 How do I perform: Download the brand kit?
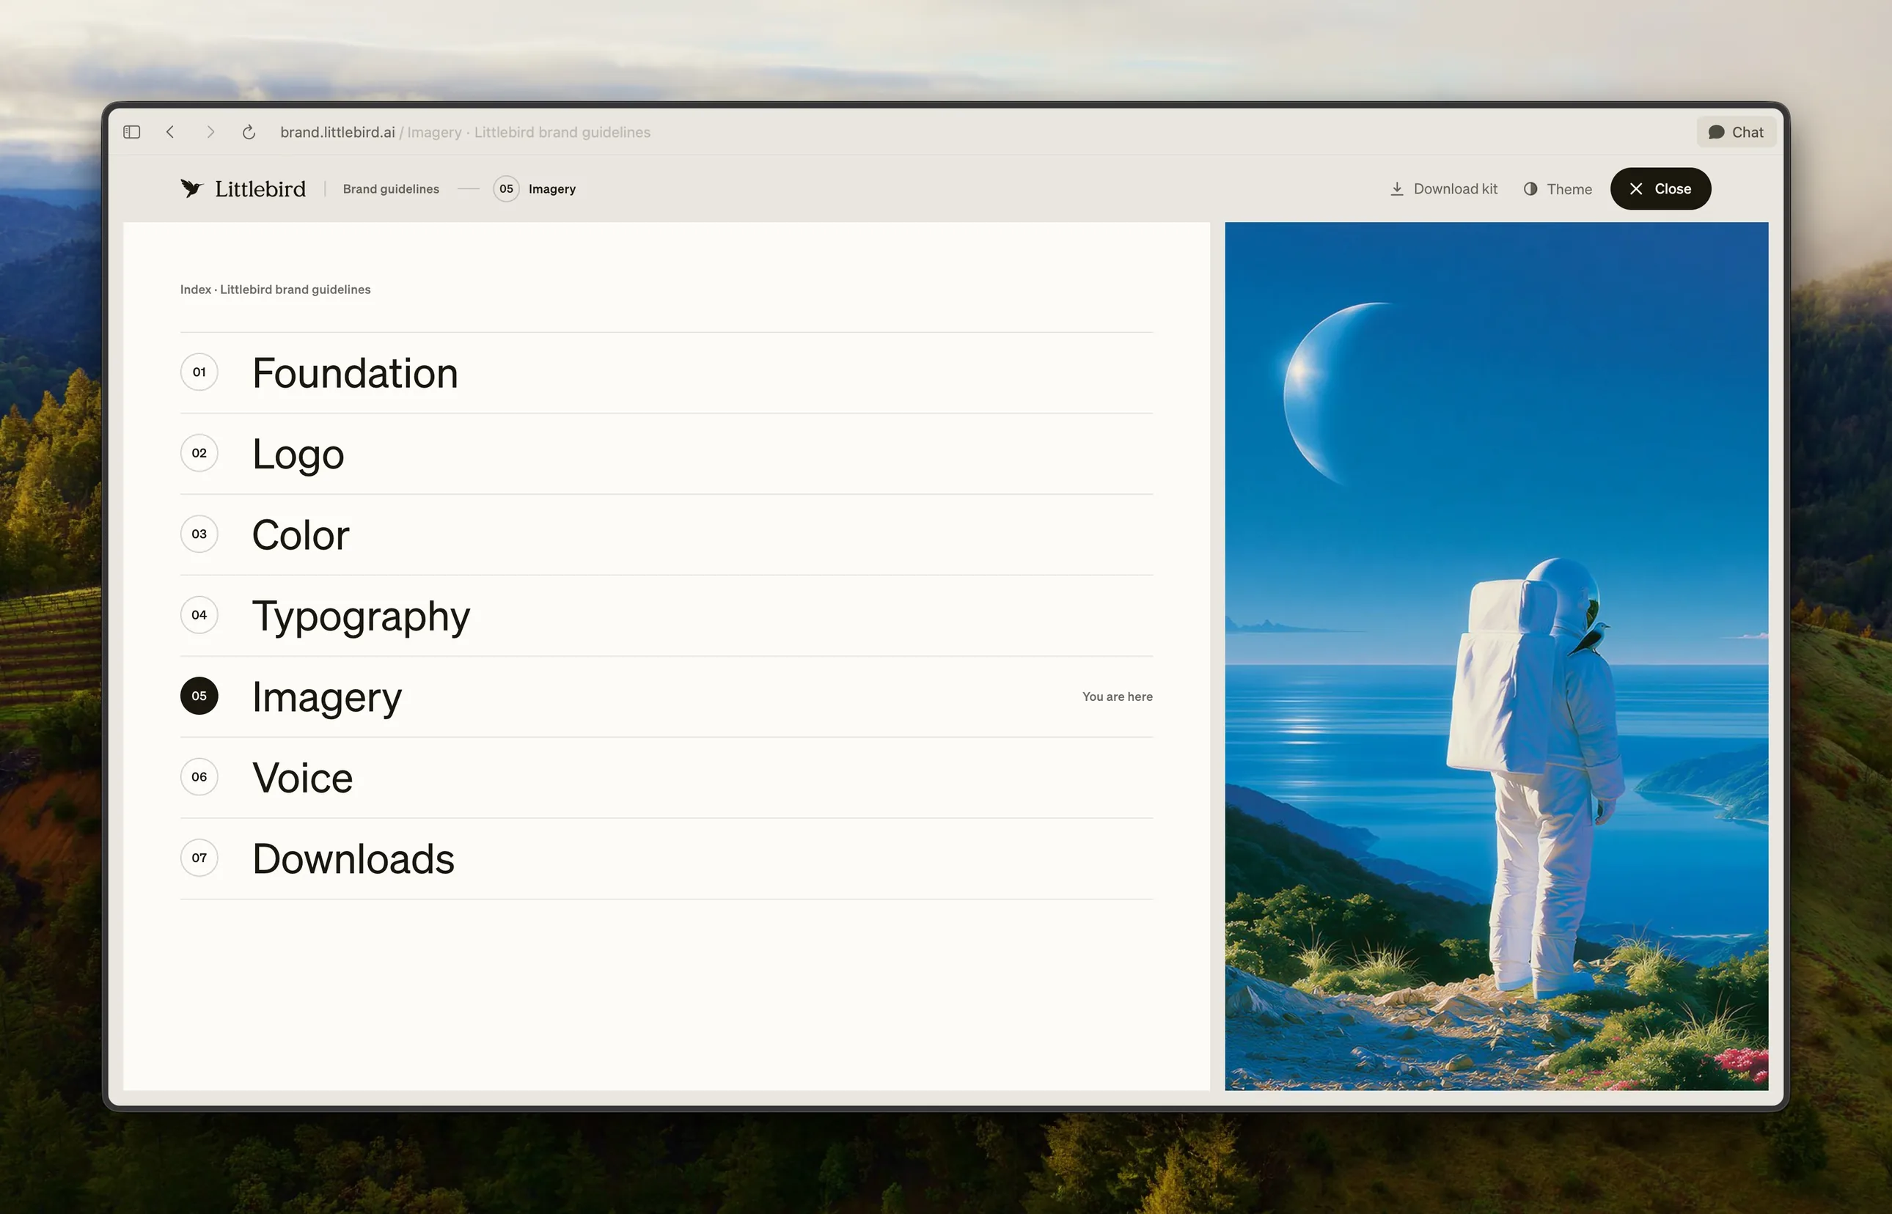pyautogui.click(x=1443, y=189)
